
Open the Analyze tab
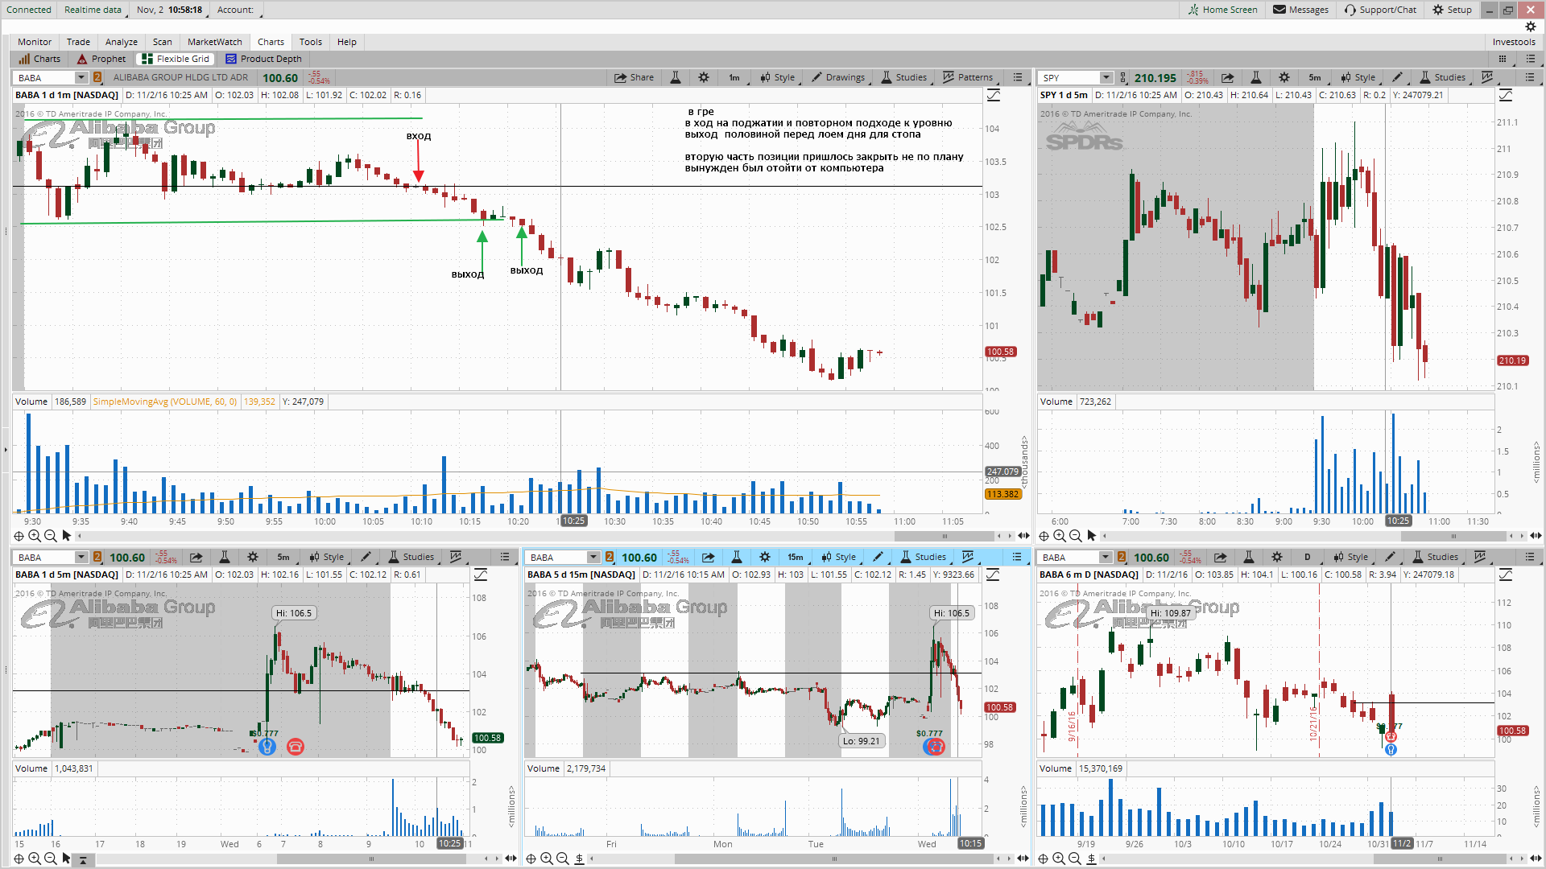pyautogui.click(x=122, y=42)
